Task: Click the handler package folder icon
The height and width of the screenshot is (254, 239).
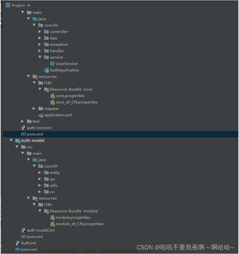Action: (46, 51)
